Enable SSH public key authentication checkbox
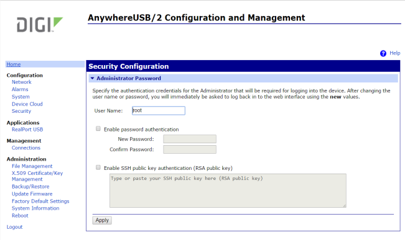Viewport: 405px width, 240px height. pyautogui.click(x=98, y=167)
